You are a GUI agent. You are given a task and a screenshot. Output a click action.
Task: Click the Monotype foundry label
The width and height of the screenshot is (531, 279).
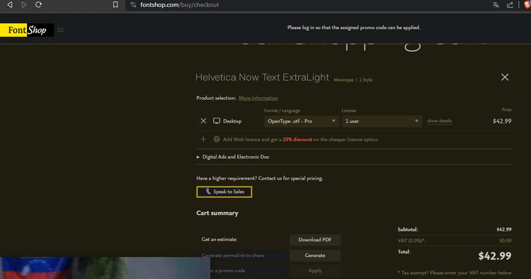(x=344, y=80)
